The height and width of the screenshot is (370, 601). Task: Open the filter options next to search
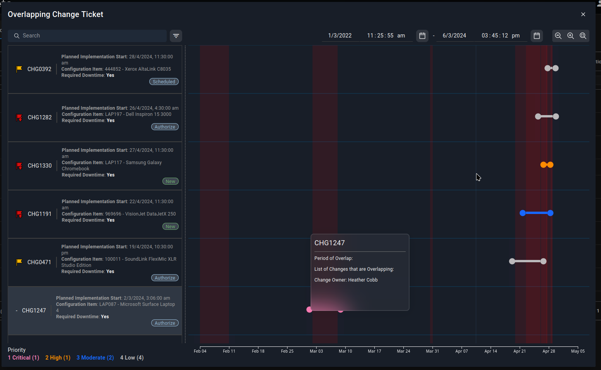point(176,36)
